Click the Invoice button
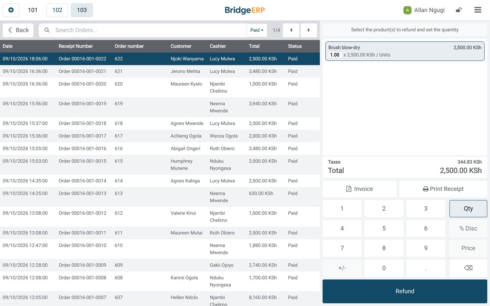Viewport: 490px width, 306px height. coord(360,189)
